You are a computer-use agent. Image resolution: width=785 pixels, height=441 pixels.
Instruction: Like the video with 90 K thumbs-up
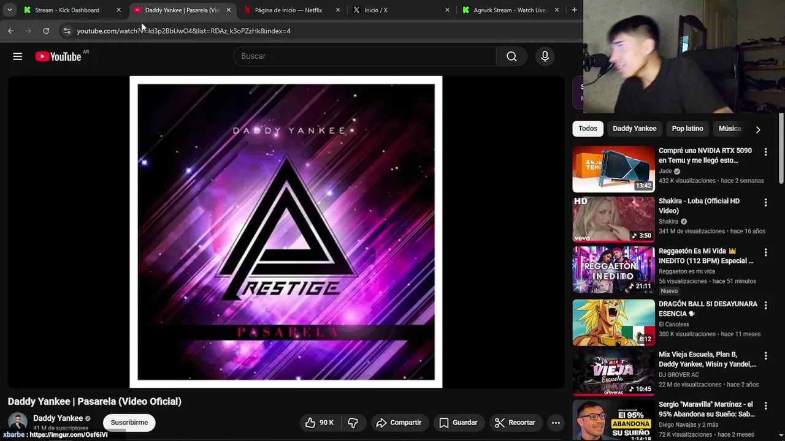coord(320,423)
